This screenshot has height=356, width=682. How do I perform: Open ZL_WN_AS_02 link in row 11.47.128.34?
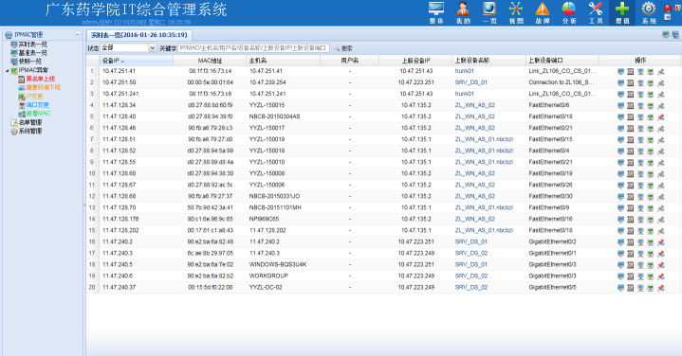(475, 105)
